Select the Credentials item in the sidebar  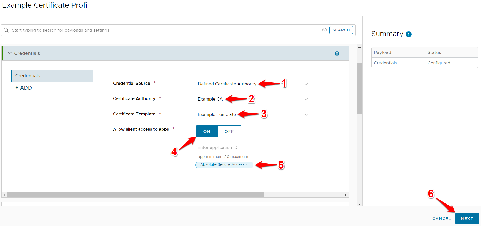(52, 76)
